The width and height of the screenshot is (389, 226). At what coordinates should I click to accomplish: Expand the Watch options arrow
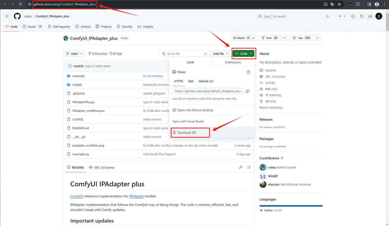pos(254,38)
